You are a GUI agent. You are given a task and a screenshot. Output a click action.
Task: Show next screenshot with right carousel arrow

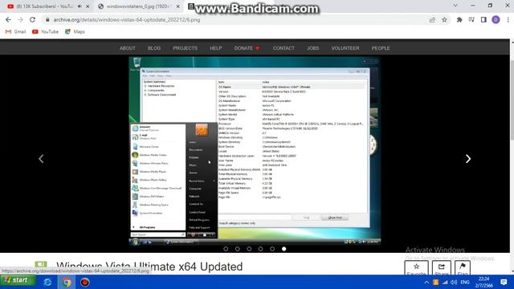468,159
